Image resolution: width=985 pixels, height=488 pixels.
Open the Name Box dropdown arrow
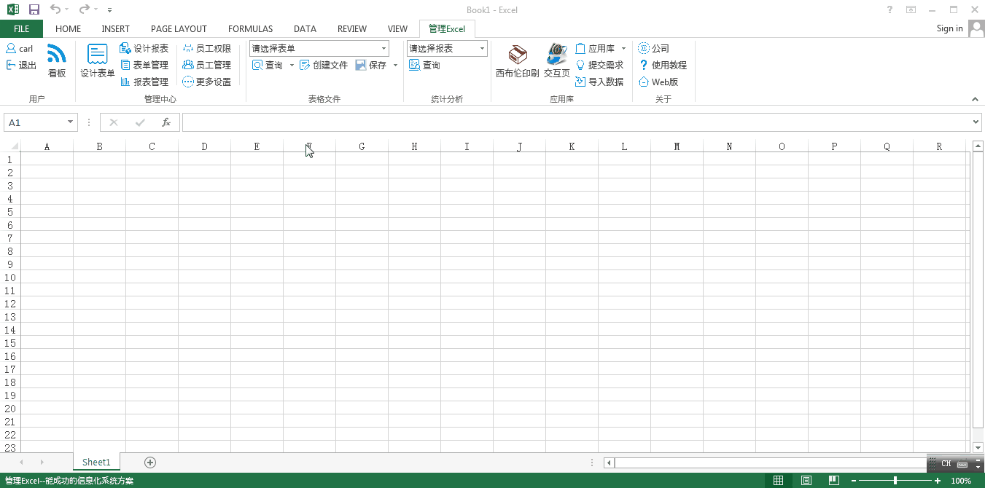click(x=70, y=122)
